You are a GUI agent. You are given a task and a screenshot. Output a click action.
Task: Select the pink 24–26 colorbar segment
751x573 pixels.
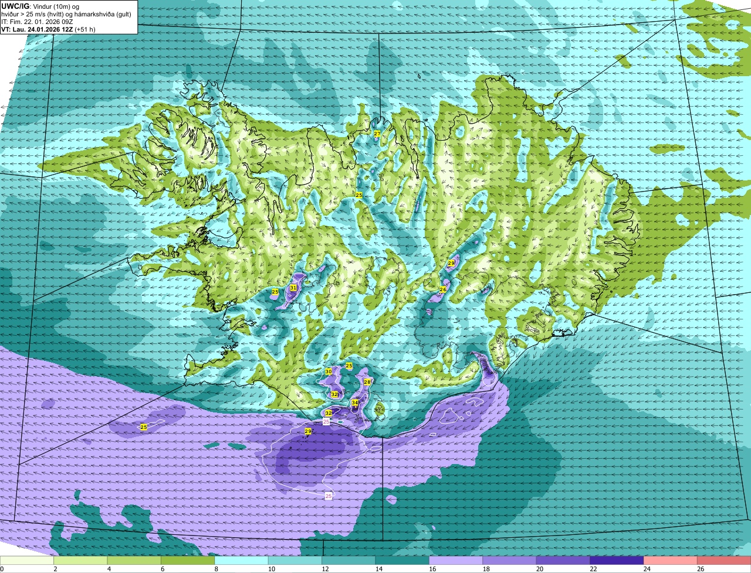click(671, 561)
